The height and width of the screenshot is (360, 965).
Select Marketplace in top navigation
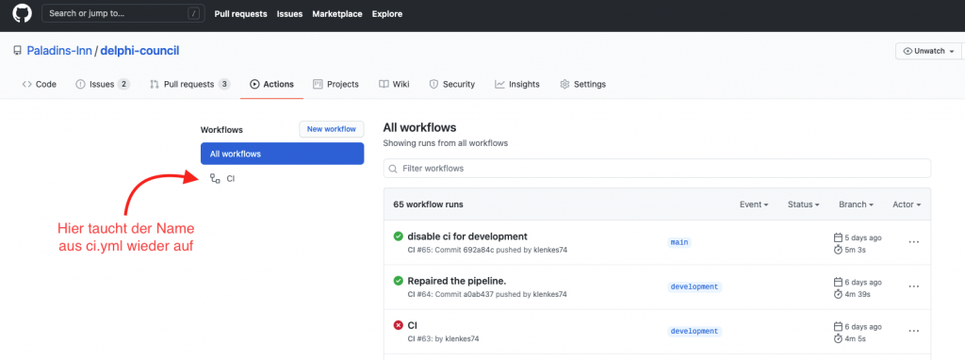(x=337, y=13)
